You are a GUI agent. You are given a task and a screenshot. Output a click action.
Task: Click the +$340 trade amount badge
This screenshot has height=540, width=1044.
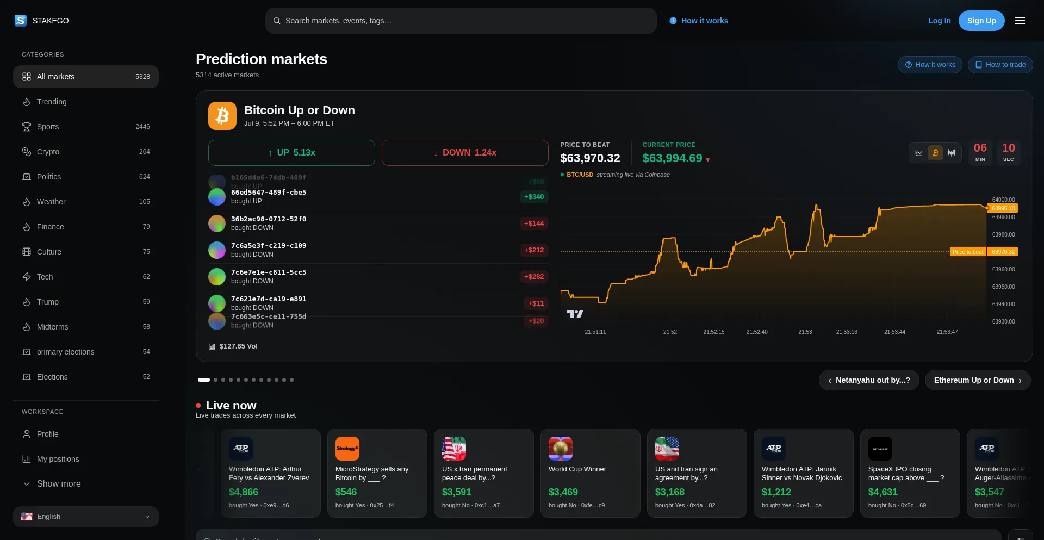[534, 197]
